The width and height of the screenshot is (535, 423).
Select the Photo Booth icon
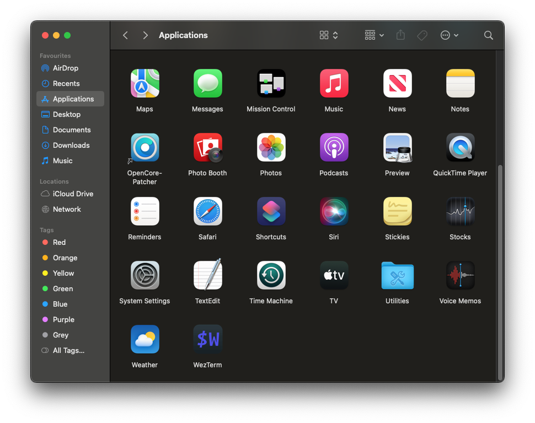(207, 147)
